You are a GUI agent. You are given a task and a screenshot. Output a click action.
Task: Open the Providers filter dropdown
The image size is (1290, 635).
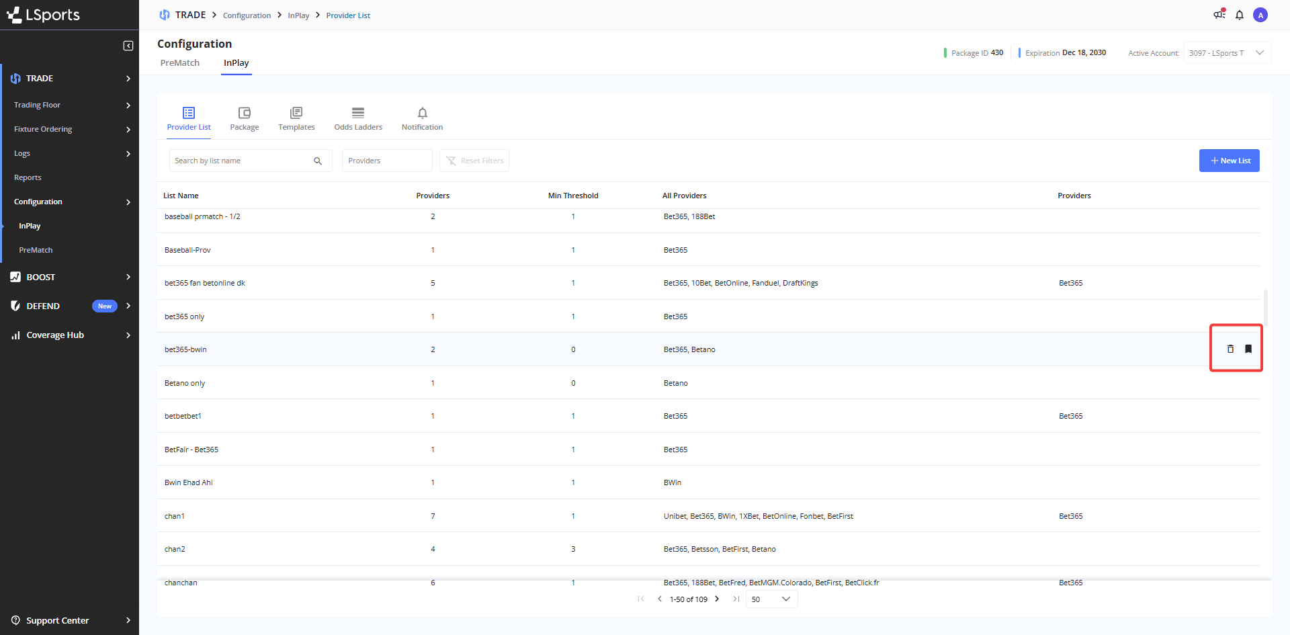click(387, 161)
